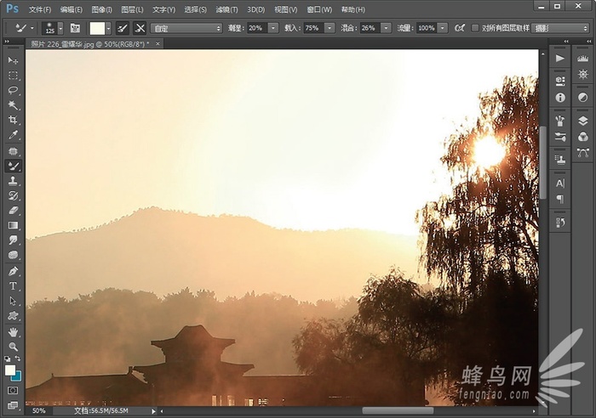The image size is (596, 418).
Task: Open the brush preset picker 125
Action: pyautogui.click(x=53, y=28)
